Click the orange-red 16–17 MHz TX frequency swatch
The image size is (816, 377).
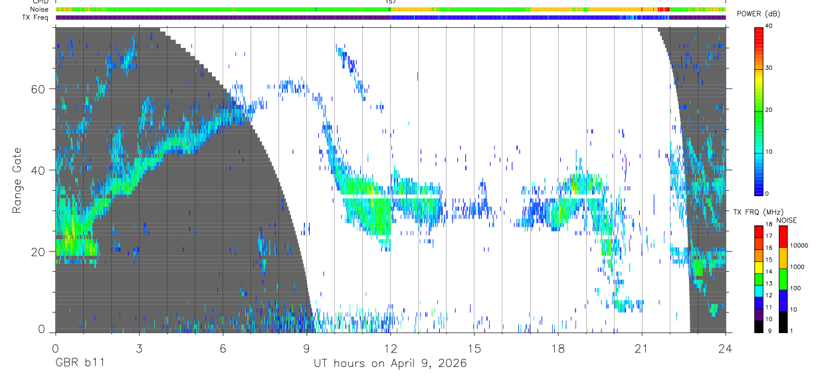[759, 242]
